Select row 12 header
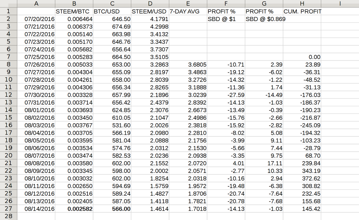The image size is (359, 220). tap(8, 95)
